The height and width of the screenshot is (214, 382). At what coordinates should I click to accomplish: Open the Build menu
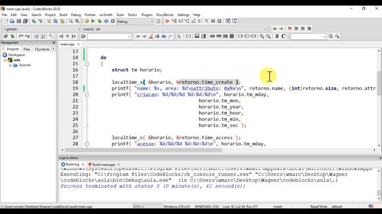point(63,15)
